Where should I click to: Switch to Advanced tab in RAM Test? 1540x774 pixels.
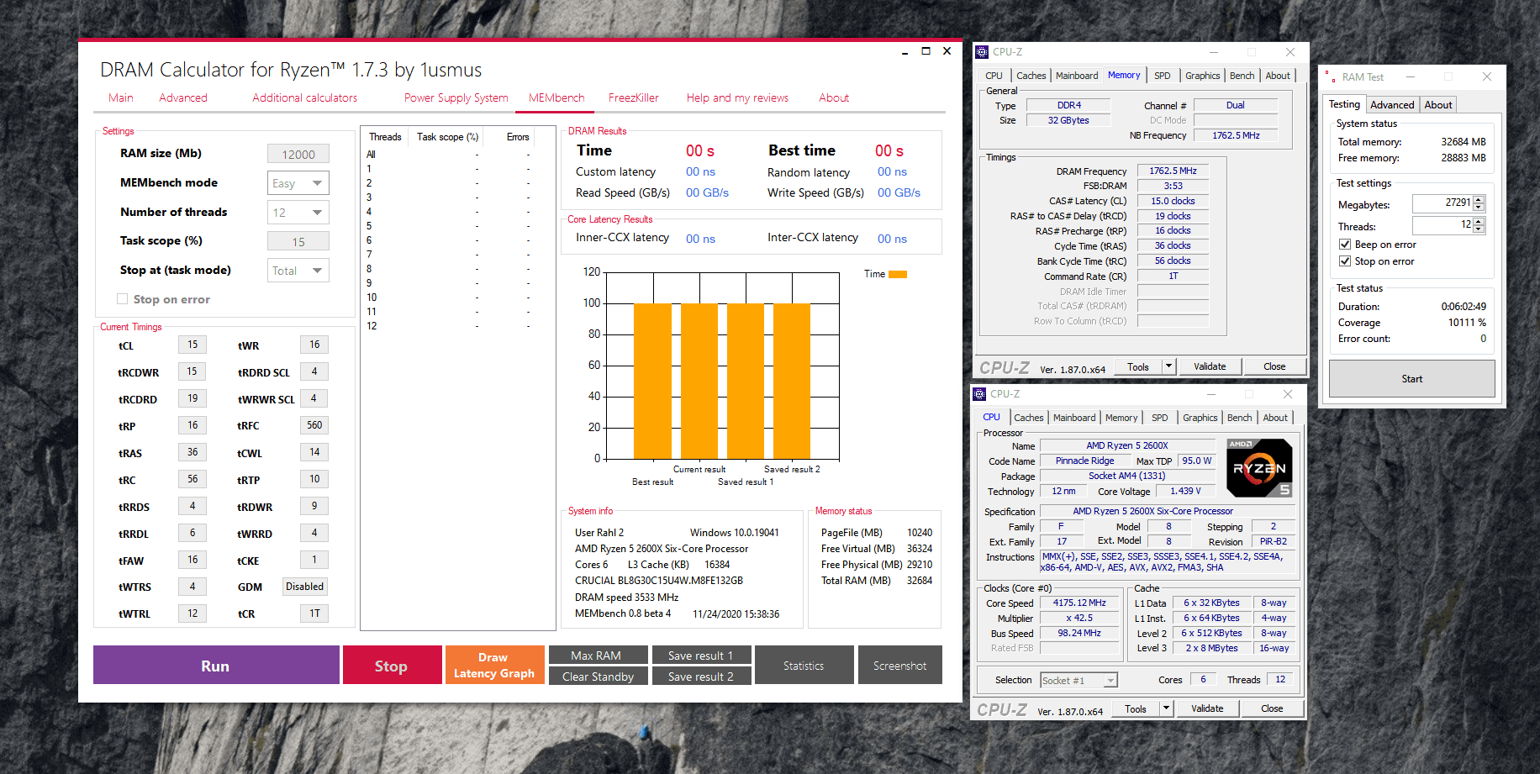click(x=1392, y=105)
